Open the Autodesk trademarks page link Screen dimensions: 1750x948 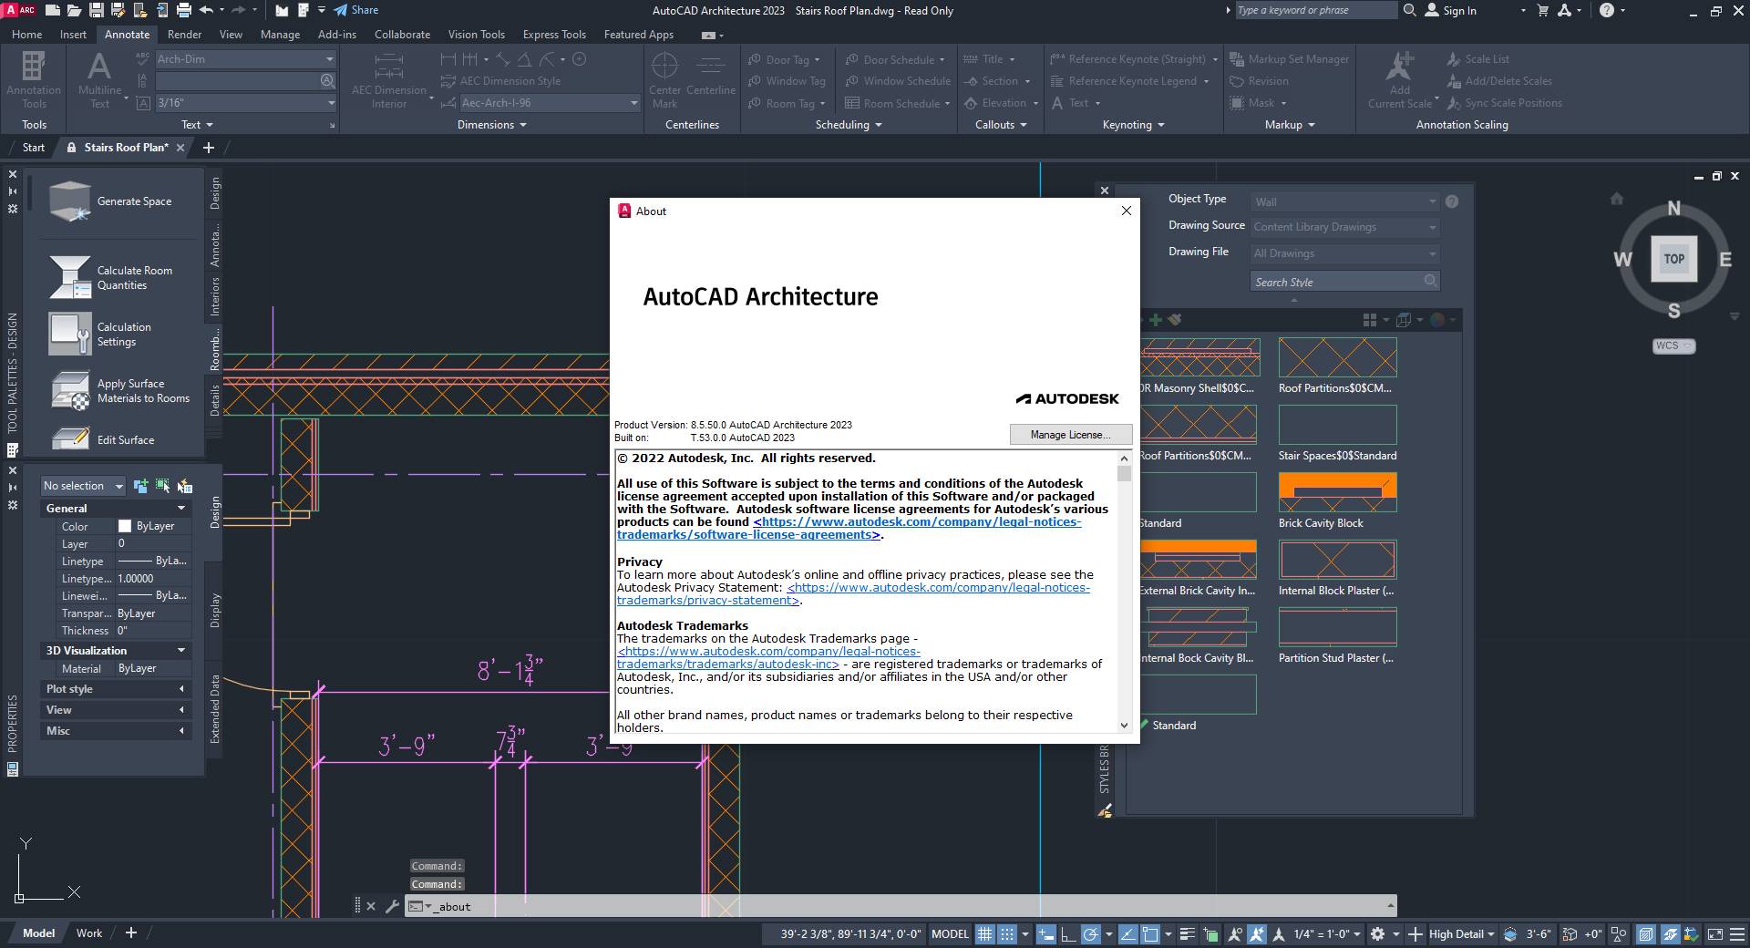[x=768, y=657]
